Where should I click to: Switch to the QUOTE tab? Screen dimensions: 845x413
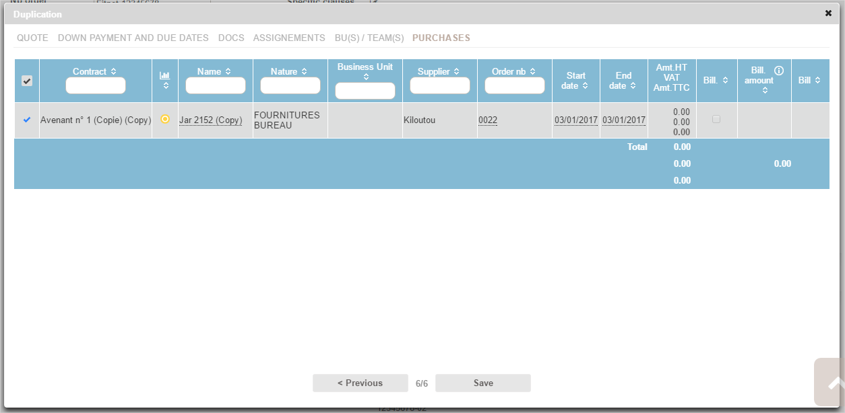(32, 38)
